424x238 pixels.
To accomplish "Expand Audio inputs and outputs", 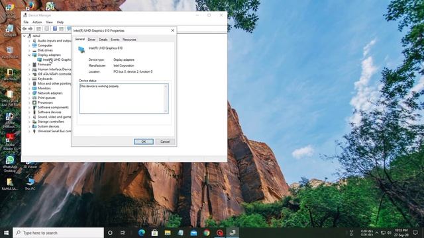I will 29,41.
